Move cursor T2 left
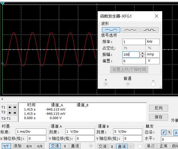This screenshot has width=178, height=149. (10, 113)
